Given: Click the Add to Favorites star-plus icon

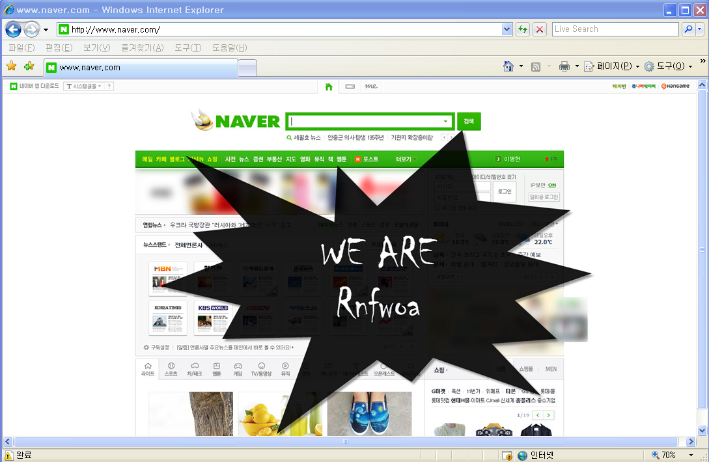Looking at the screenshot, I should 29,66.
